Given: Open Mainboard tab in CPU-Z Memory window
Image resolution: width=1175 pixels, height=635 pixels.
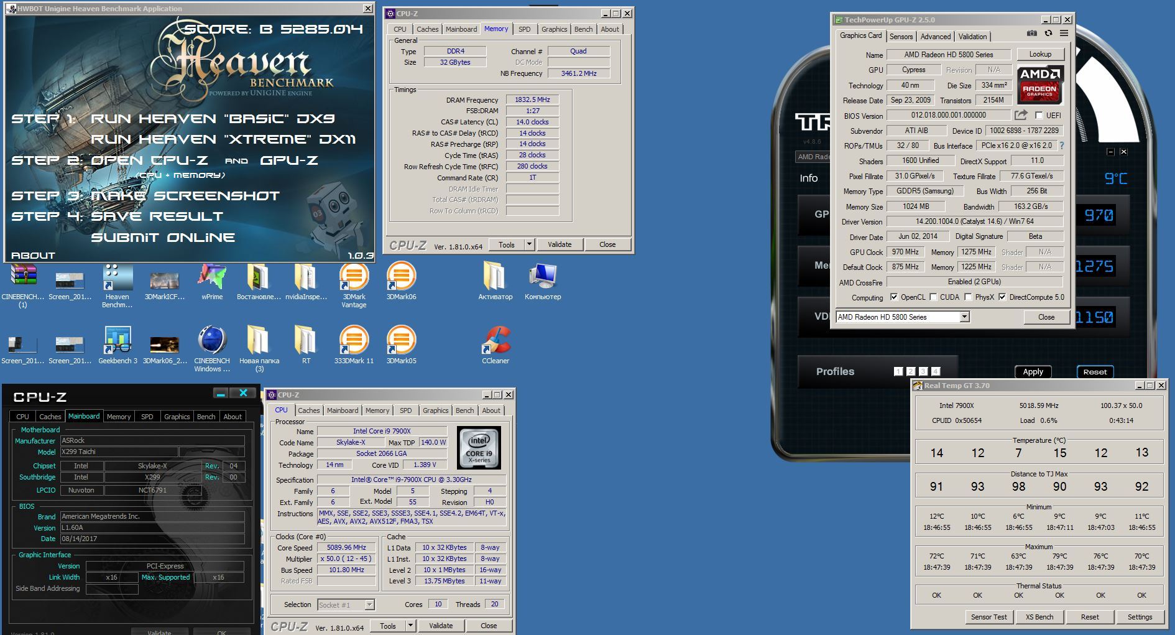Looking at the screenshot, I should [x=461, y=29].
